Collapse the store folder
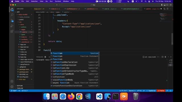This screenshot has height=102, width=182. (22, 25)
